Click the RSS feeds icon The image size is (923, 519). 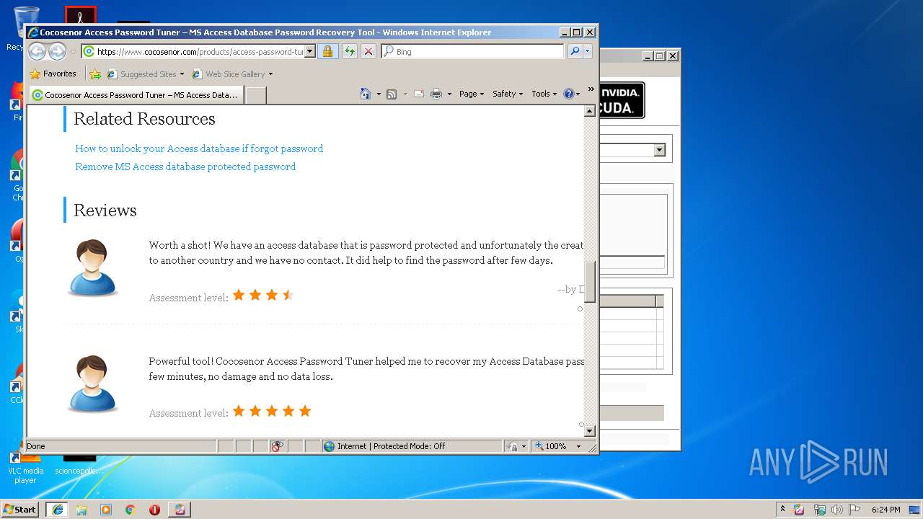click(x=392, y=94)
